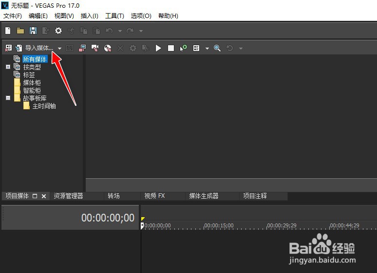Open the 插入(I) menu
Screen dimensions: 377x273
(x=90, y=16)
